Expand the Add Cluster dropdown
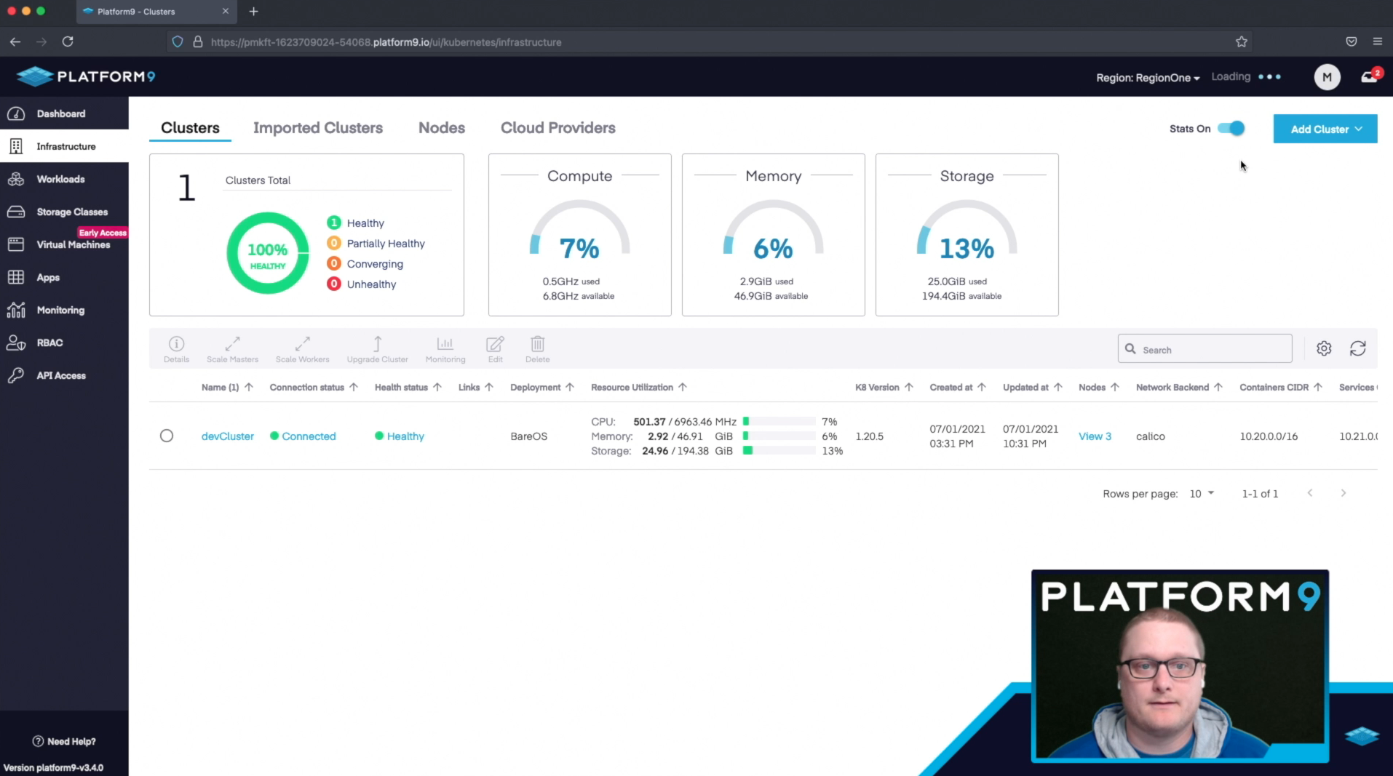 pos(1325,129)
